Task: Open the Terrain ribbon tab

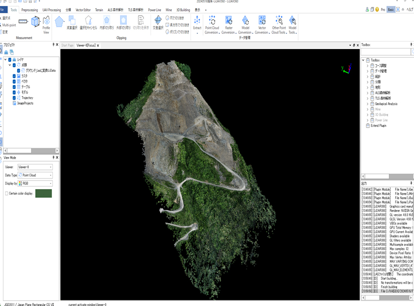Action: pos(99,10)
